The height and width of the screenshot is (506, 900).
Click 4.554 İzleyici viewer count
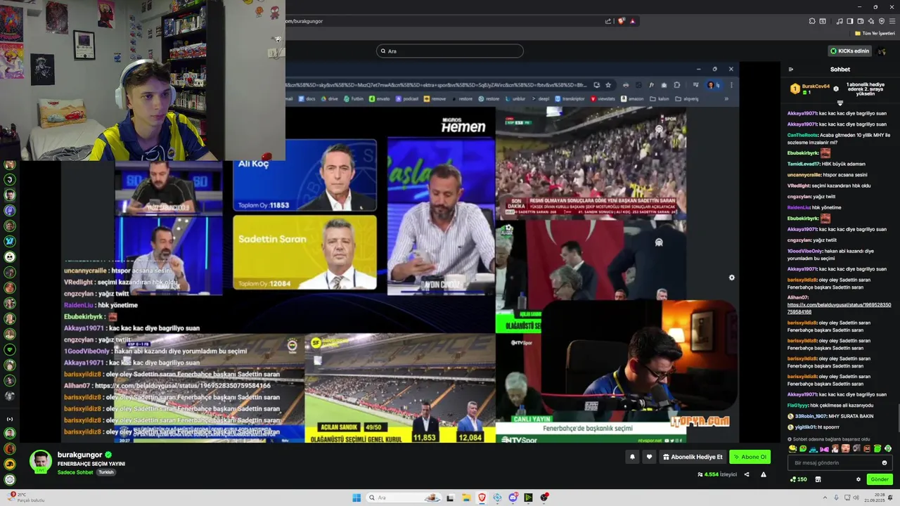pos(717,474)
